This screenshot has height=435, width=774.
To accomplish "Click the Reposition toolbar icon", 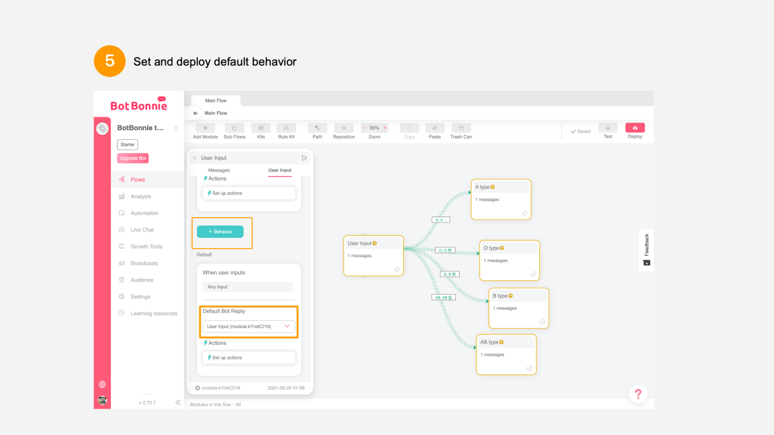I will tap(344, 128).
